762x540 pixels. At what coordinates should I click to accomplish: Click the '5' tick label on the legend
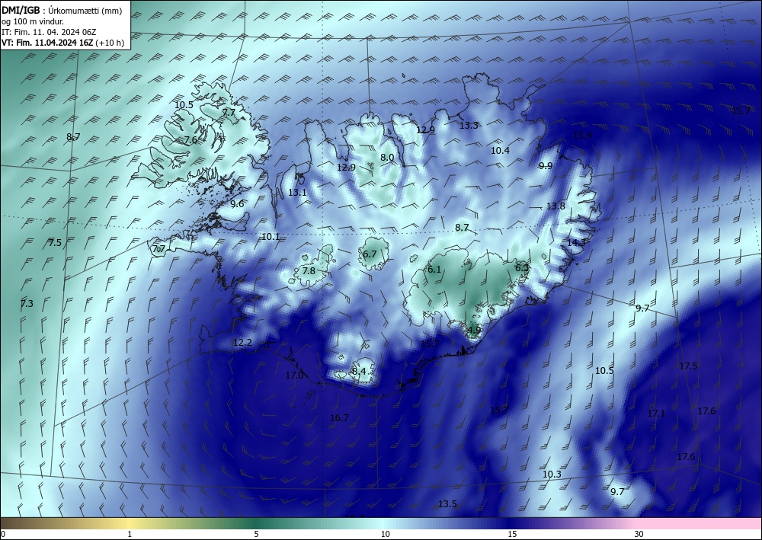256,535
